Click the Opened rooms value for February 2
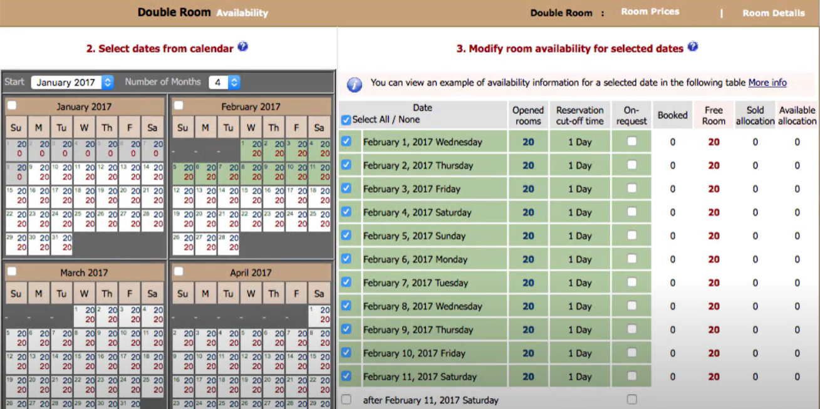 coord(528,165)
